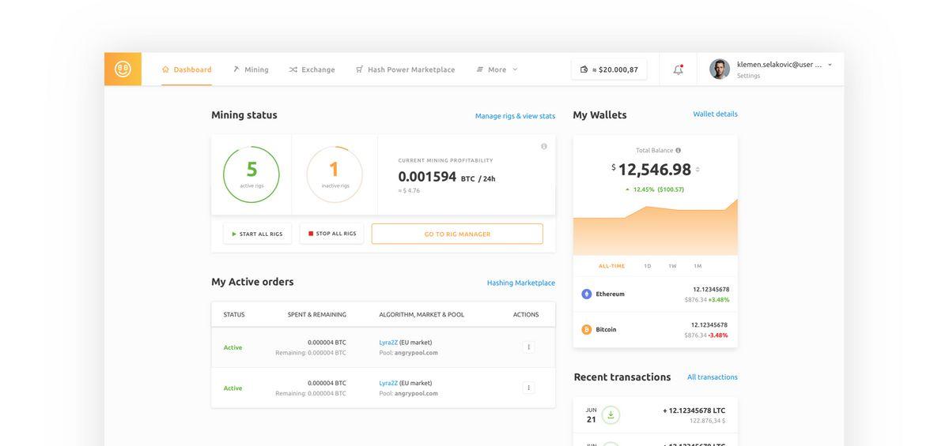949x446 pixels.
Task: Open actions menu for first active order
Action: (x=528, y=347)
